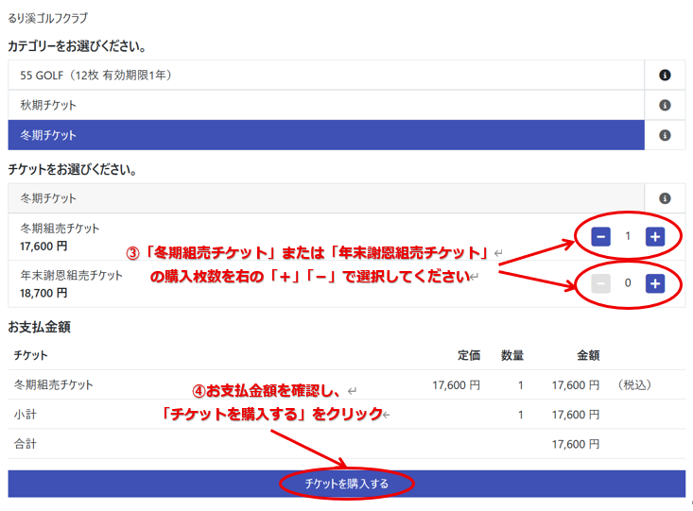This screenshot has height=511, width=693.
Task: Click quantity value for 年末謝恩組売チケット
Action: coord(627,283)
